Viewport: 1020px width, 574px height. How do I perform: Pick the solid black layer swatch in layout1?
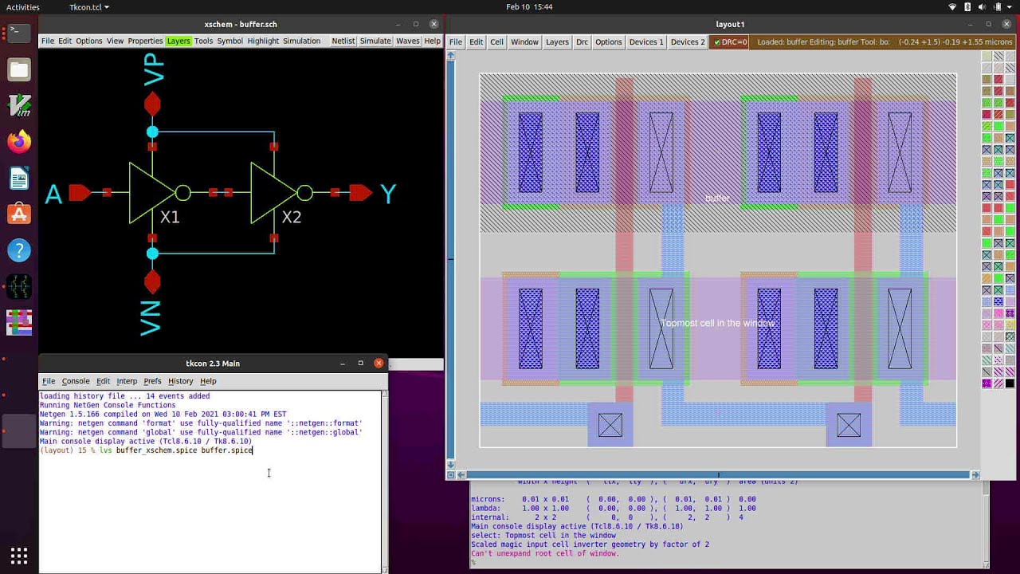coord(1010,383)
